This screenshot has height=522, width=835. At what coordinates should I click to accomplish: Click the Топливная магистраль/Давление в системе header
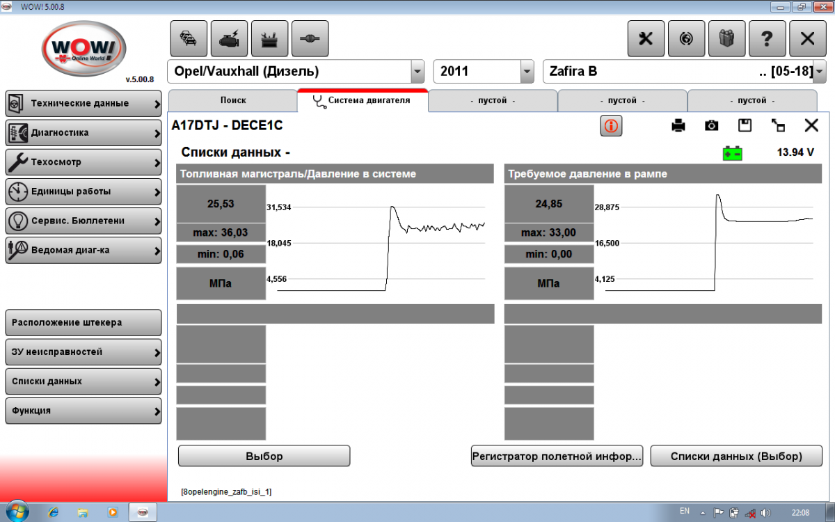point(335,174)
